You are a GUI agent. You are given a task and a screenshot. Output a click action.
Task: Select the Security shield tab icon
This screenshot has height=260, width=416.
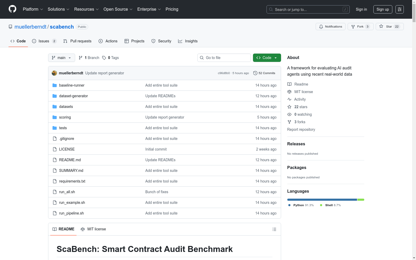tap(153, 41)
